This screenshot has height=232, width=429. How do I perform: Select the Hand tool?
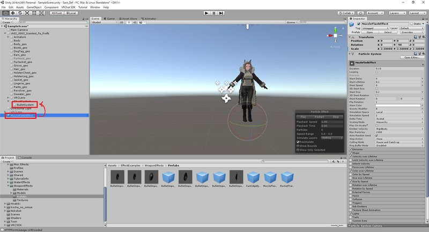(5, 13)
